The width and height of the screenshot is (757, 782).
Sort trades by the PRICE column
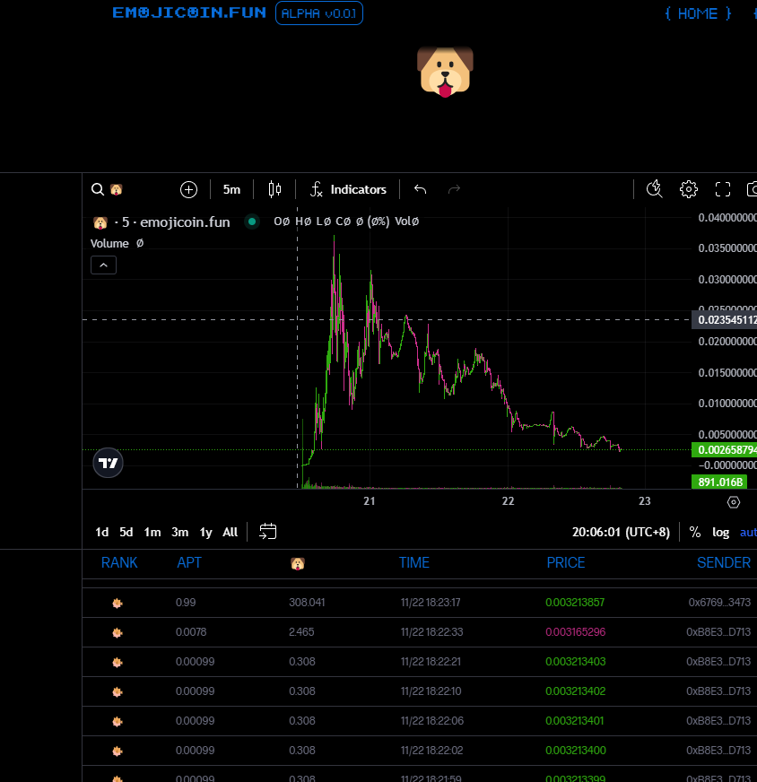click(565, 562)
